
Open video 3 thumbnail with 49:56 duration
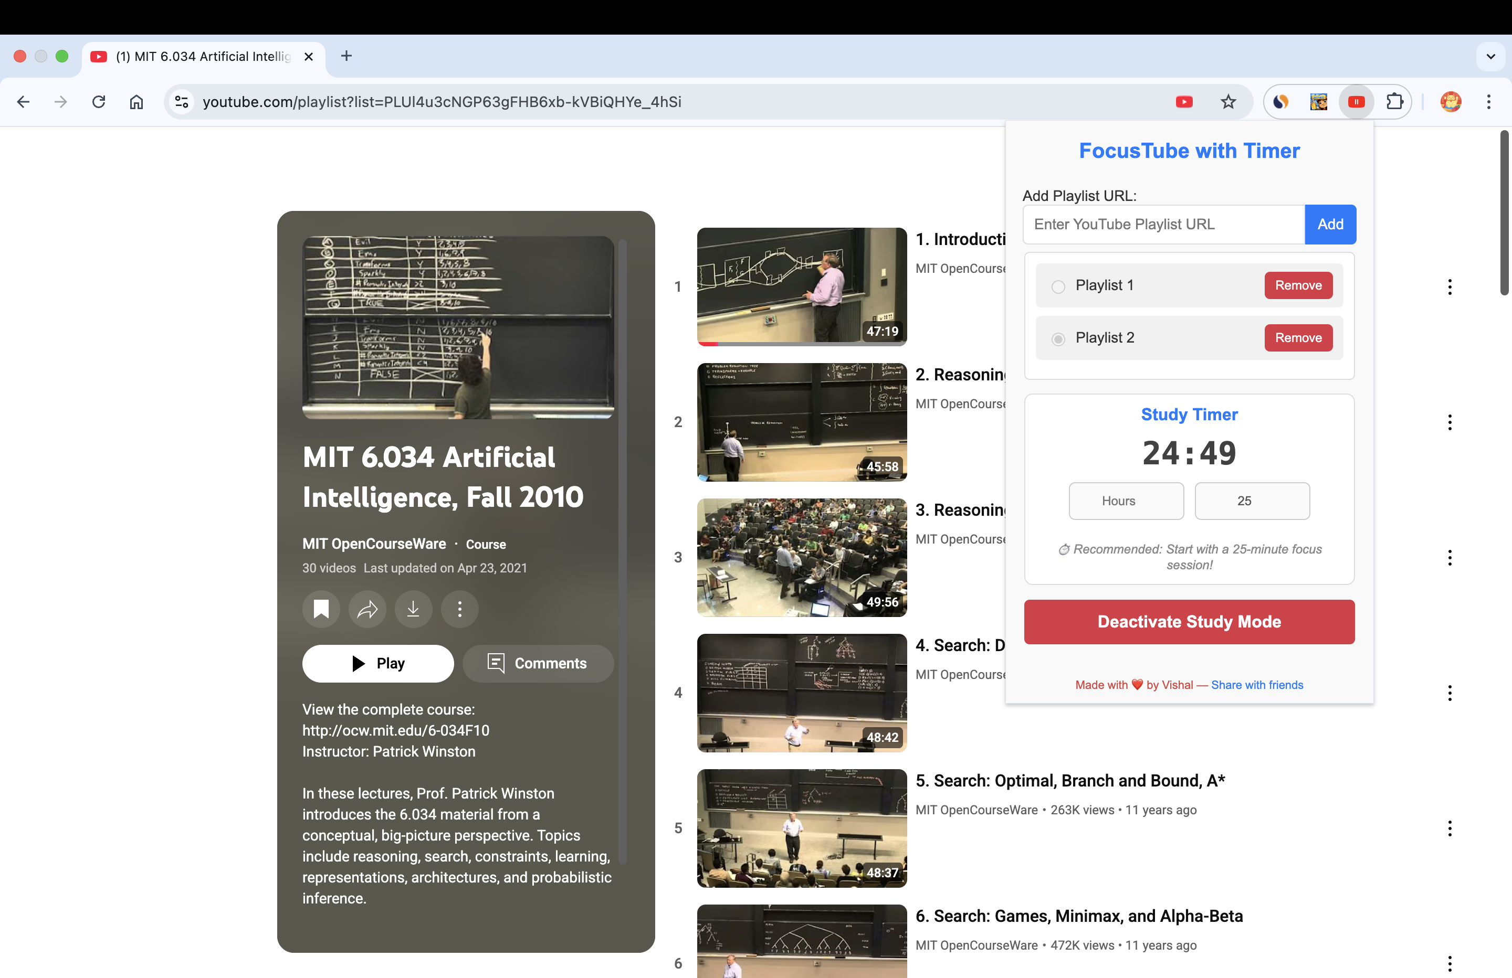(x=802, y=557)
